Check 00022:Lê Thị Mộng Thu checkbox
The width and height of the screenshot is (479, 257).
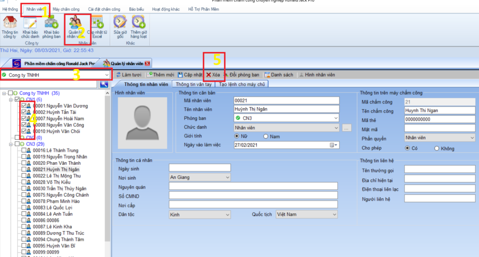pyautogui.click(x=24, y=176)
